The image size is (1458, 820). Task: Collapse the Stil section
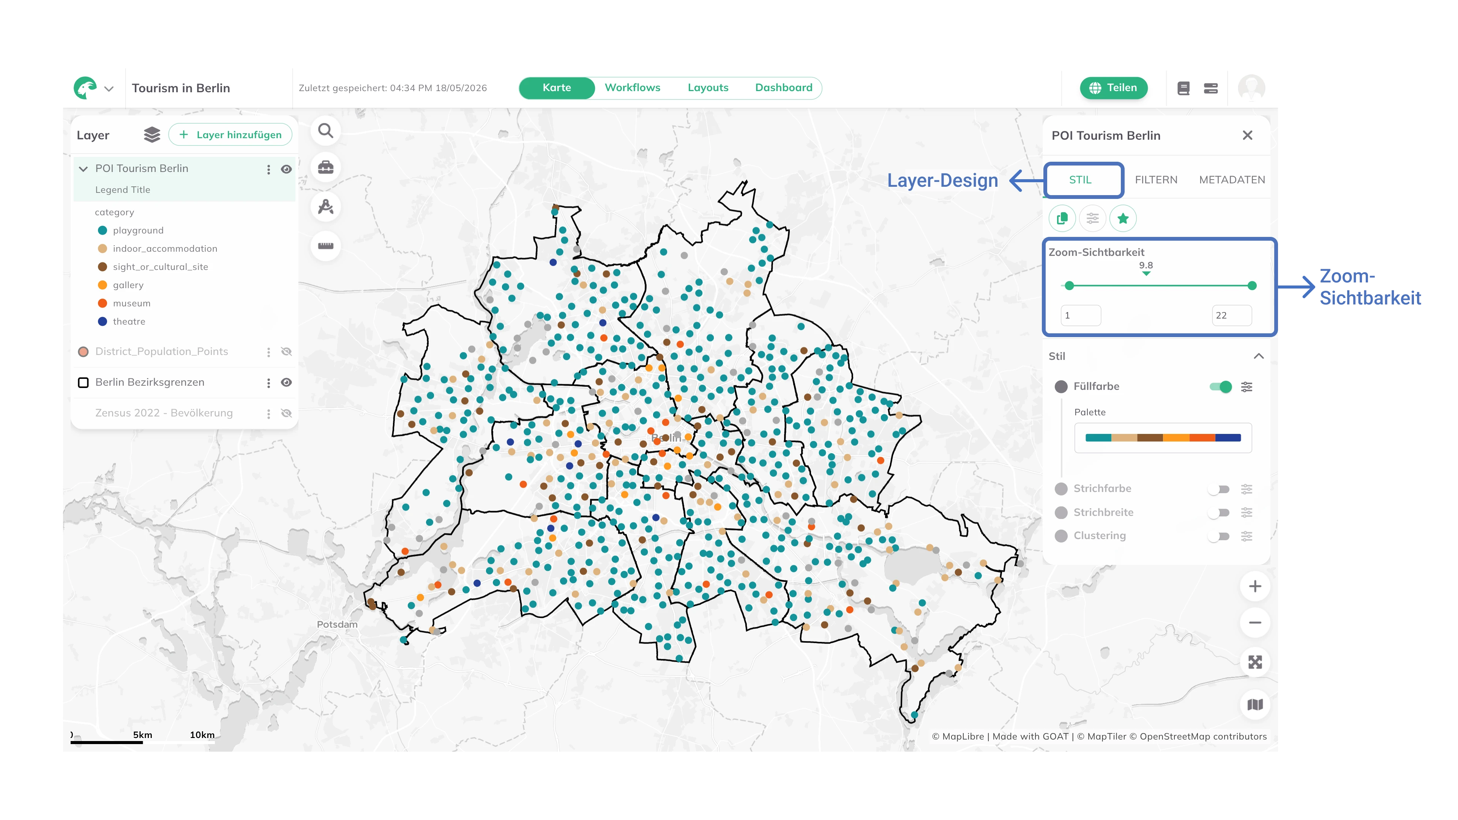[1258, 356]
